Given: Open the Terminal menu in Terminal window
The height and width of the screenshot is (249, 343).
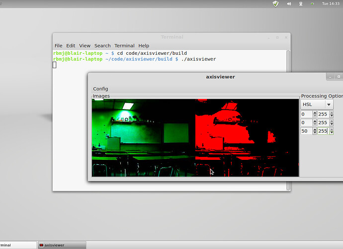Looking at the screenshot, I should point(124,46).
